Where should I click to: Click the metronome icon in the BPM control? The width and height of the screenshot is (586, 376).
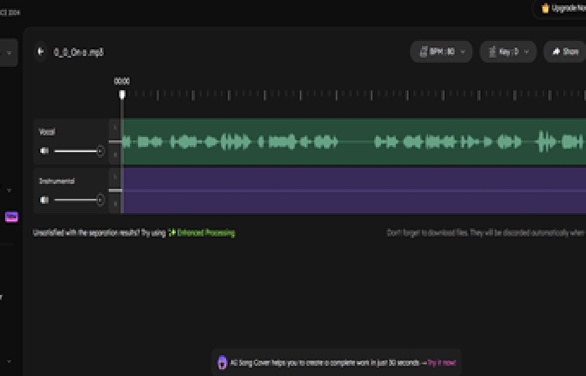(422, 52)
